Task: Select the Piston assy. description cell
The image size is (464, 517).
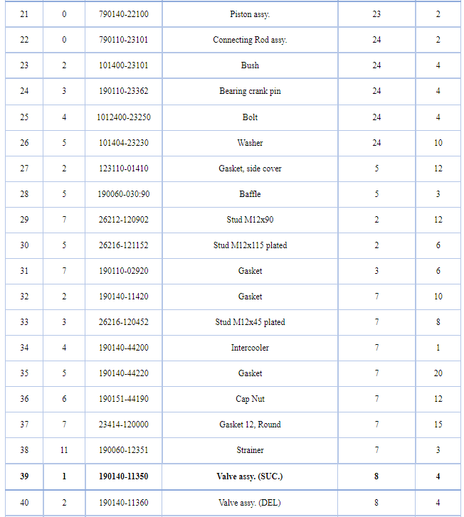Action: click(x=250, y=14)
